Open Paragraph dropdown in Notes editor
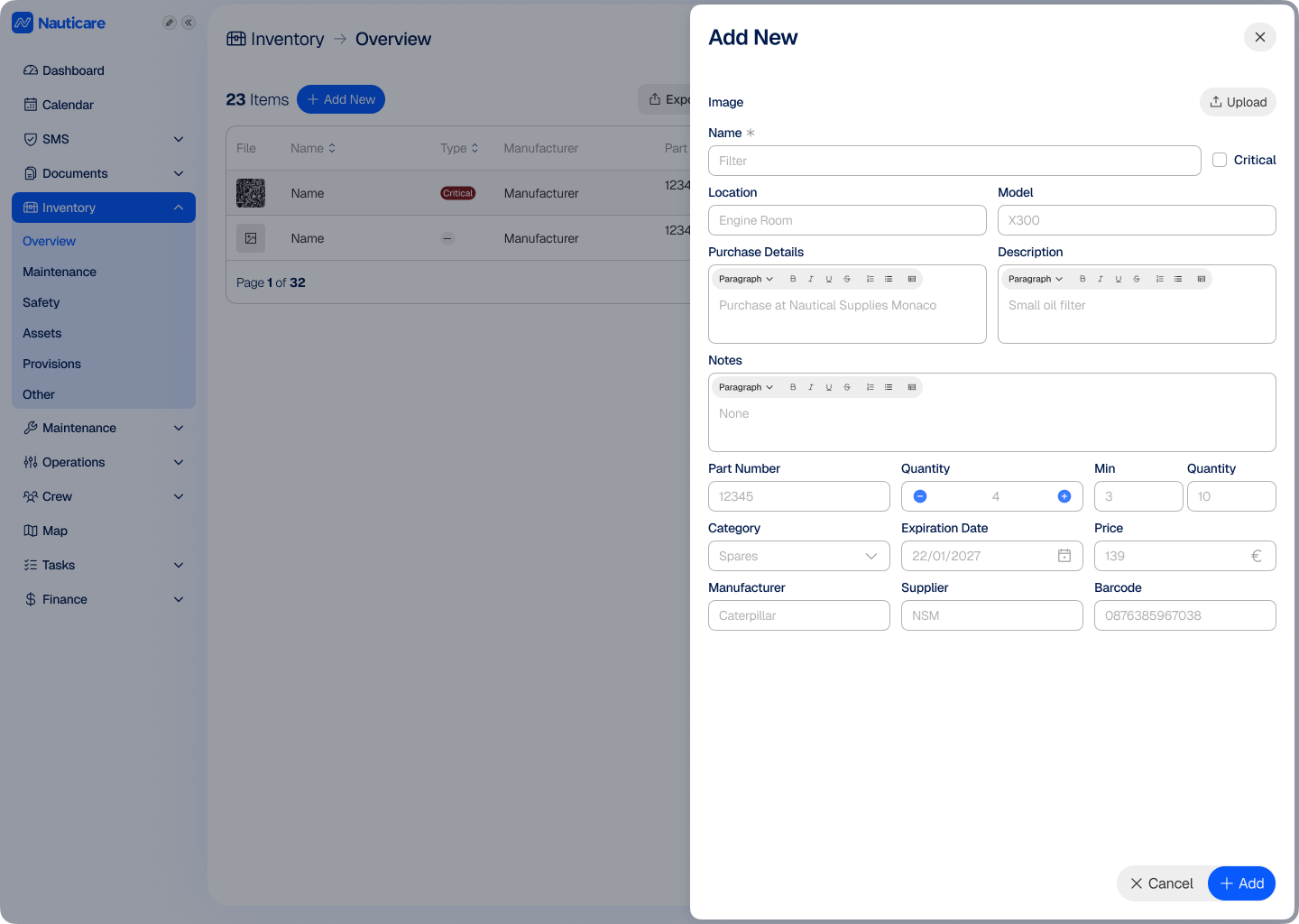Screen dimensions: 1299x924 [746, 387]
